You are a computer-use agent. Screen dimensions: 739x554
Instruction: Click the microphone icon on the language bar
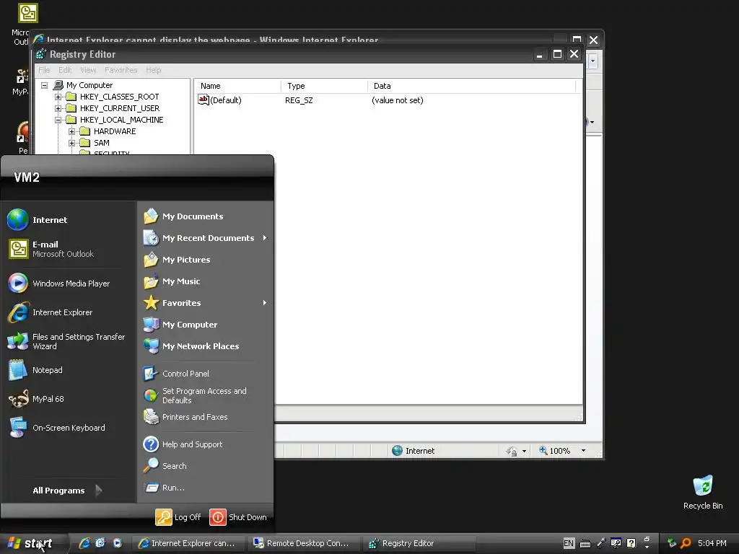click(x=601, y=543)
